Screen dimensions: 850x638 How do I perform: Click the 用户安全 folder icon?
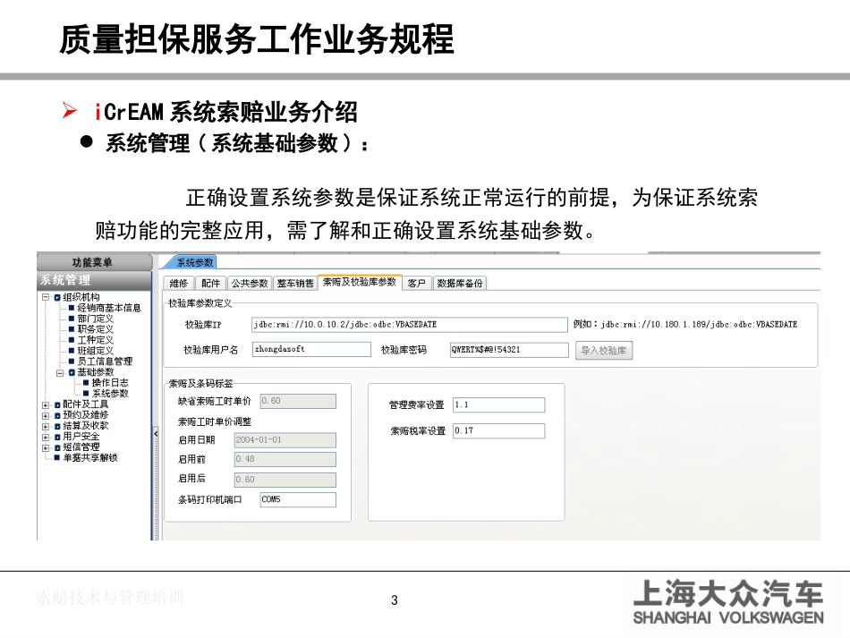pos(57,437)
